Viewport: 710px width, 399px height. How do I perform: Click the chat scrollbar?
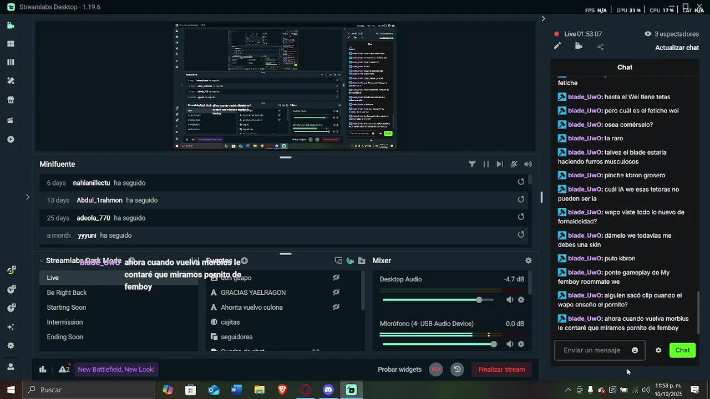tap(698, 312)
